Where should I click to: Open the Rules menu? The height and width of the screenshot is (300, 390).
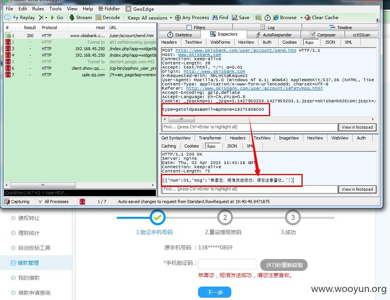point(38,9)
